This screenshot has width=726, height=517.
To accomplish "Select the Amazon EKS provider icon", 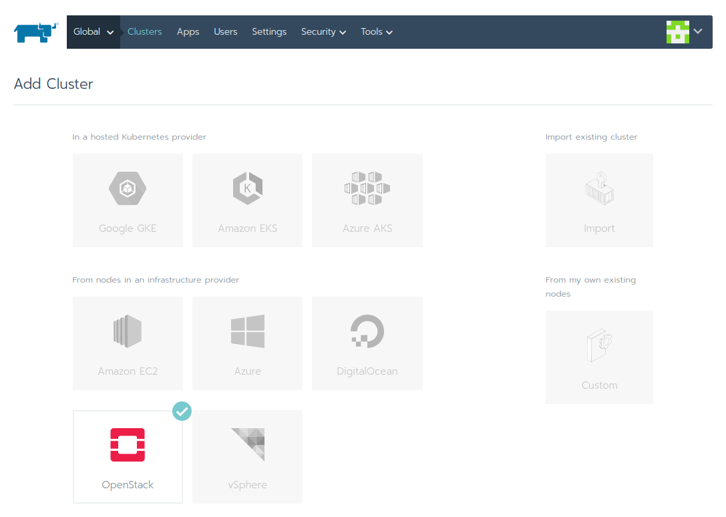I will pos(247,200).
